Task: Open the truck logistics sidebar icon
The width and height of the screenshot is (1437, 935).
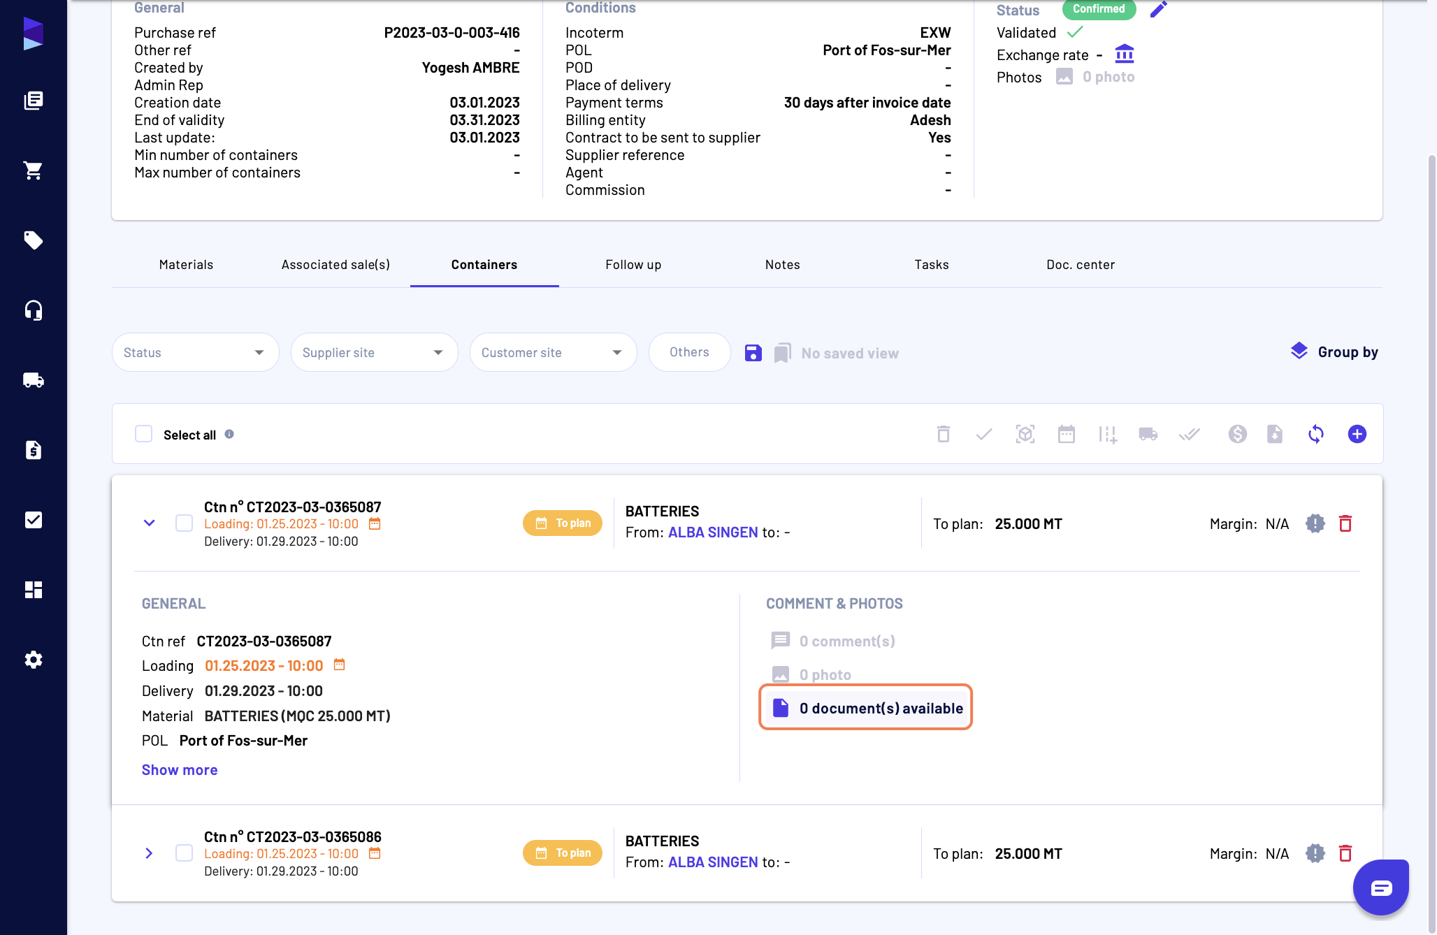Action: pyautogui.click(x=33, y=380)
